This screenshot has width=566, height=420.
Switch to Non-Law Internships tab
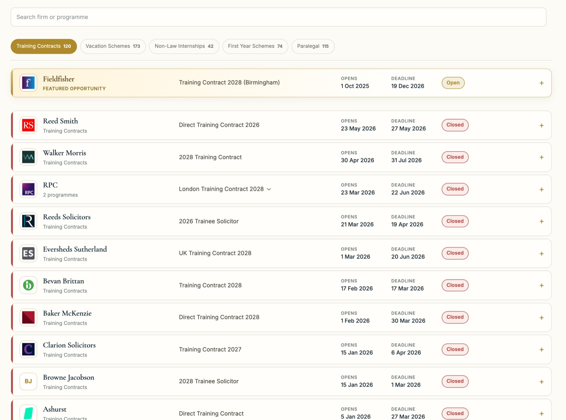click(184, 46)
